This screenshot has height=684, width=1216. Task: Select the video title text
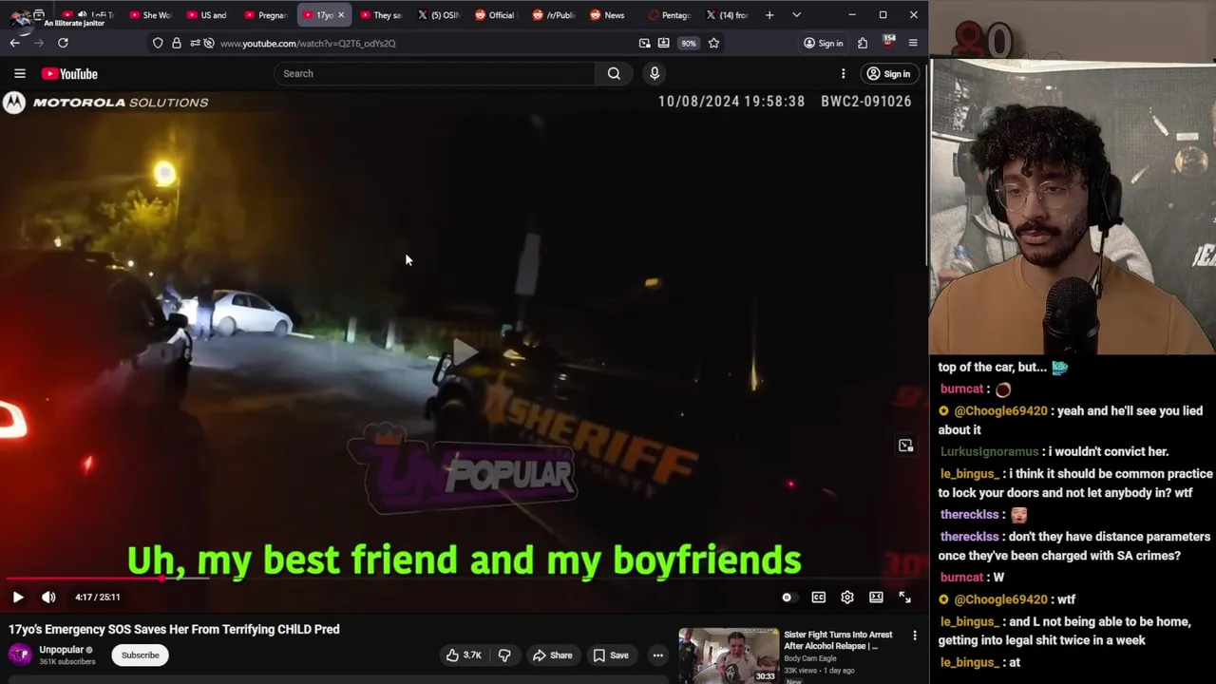pyautogui.click(x=174, y=629)
